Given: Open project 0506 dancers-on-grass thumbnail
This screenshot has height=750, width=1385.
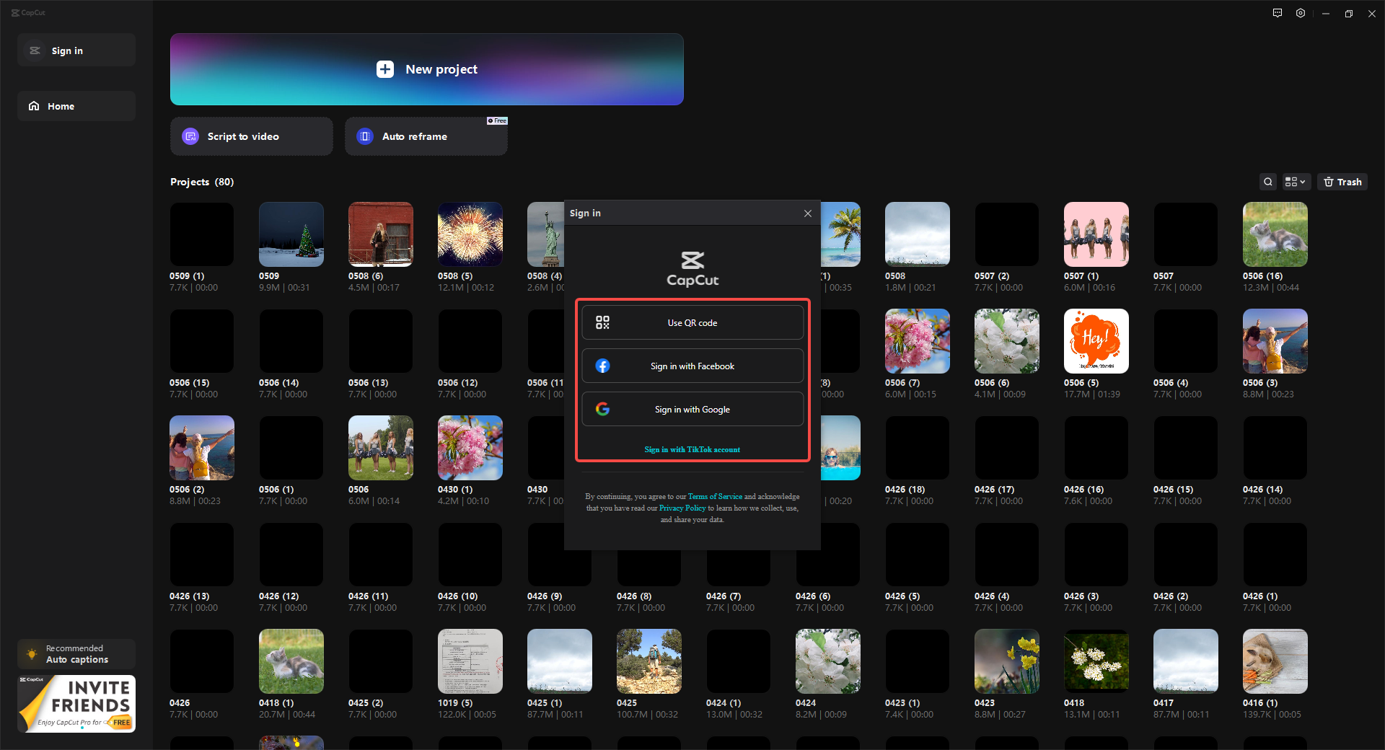Looking at the screenshot, I should point(381,448).
